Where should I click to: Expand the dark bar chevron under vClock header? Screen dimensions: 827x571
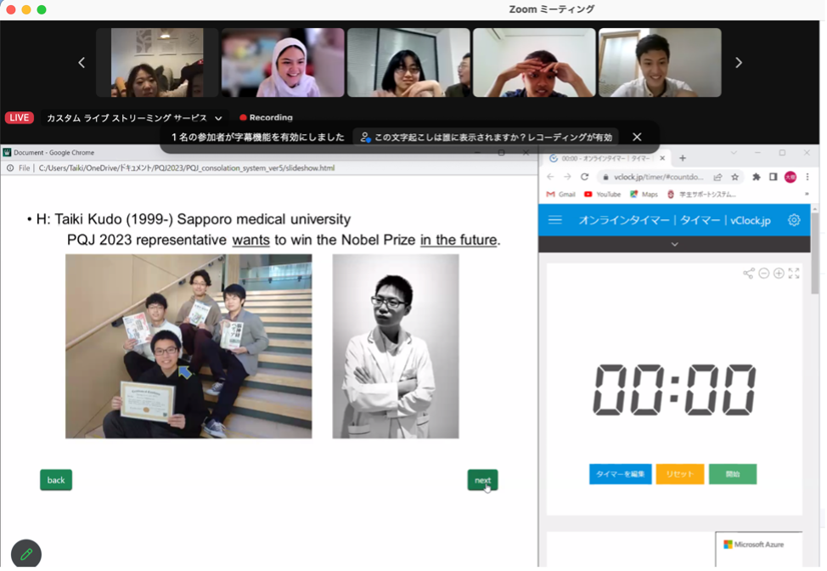tap(675, 244)
